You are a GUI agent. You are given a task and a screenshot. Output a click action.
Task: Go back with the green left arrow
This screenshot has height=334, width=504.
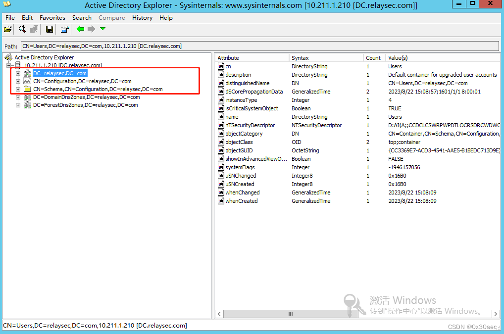coord(80,29)
